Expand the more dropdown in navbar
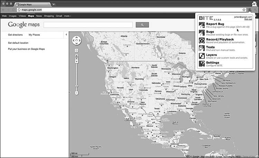259x158 pixels. (x=68, y=16)
